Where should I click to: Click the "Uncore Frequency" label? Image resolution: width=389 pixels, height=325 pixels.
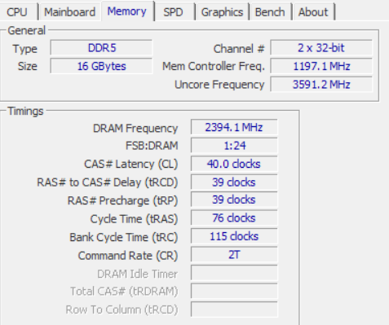pos(219,85)
